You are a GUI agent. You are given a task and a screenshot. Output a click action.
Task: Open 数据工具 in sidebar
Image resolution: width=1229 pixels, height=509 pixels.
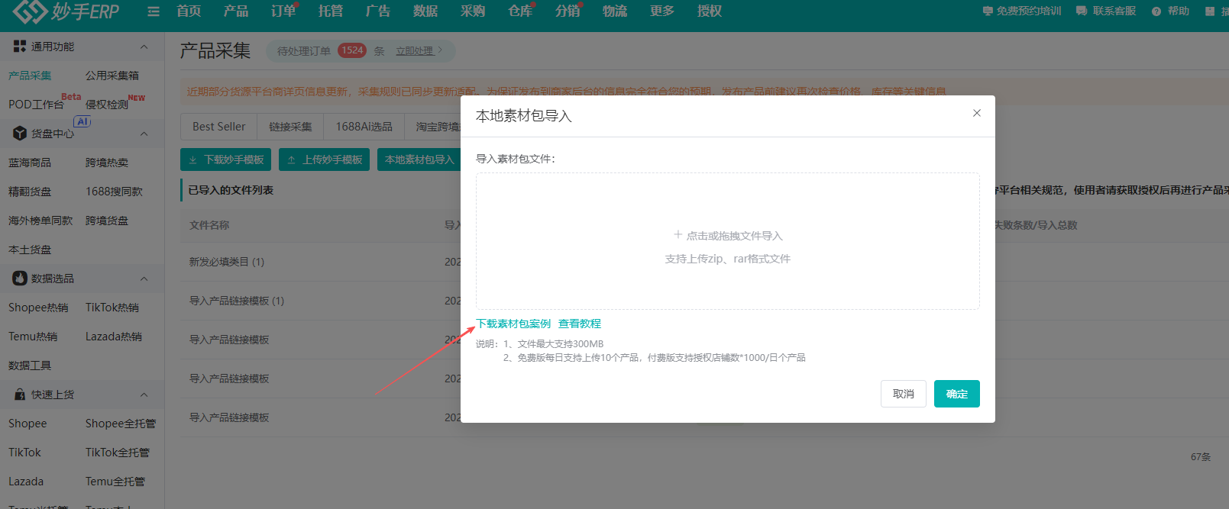tap(30, 366)
